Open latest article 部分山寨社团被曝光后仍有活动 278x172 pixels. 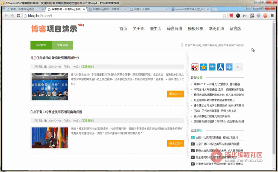click(212, 116)
